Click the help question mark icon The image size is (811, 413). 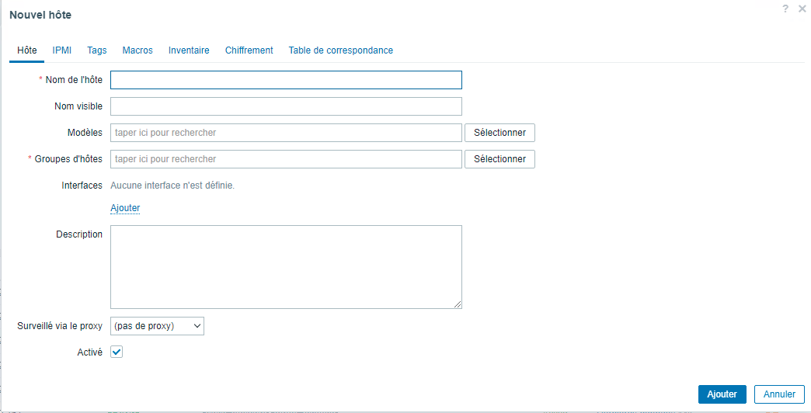click(x=785, y=9)
